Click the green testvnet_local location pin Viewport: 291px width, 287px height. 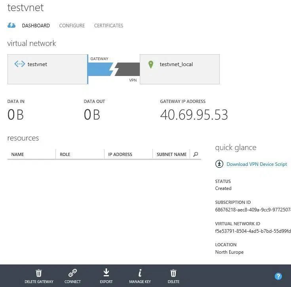coord(150,65)
